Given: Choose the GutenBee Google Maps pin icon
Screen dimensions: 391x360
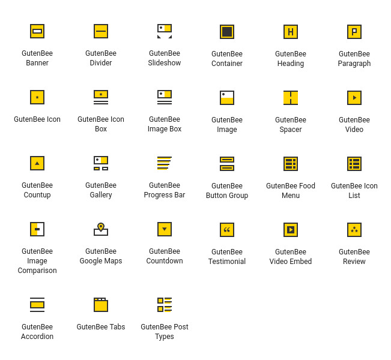Looking at the screenshot, I should (x=101, y=229).
